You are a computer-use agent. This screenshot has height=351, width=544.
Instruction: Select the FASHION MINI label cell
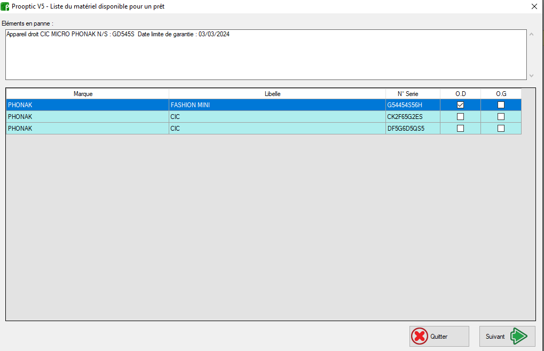click(277, 105)
